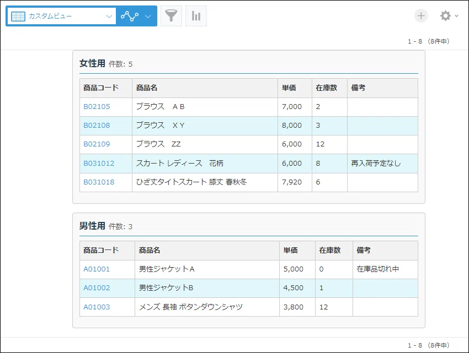Open record link A01001
This screenshot has width=469, height=353.
coord(97,269)
